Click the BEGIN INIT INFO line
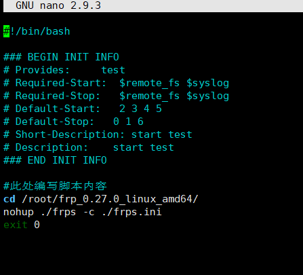The image size is (303, 275). [61, 57]
